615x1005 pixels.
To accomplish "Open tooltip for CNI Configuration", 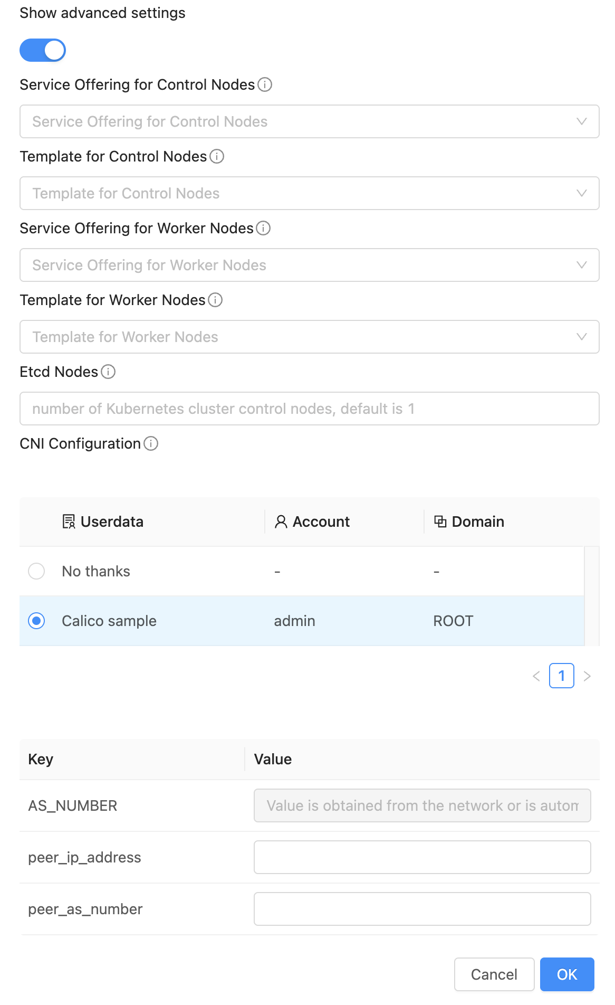I will coord(151,444).
